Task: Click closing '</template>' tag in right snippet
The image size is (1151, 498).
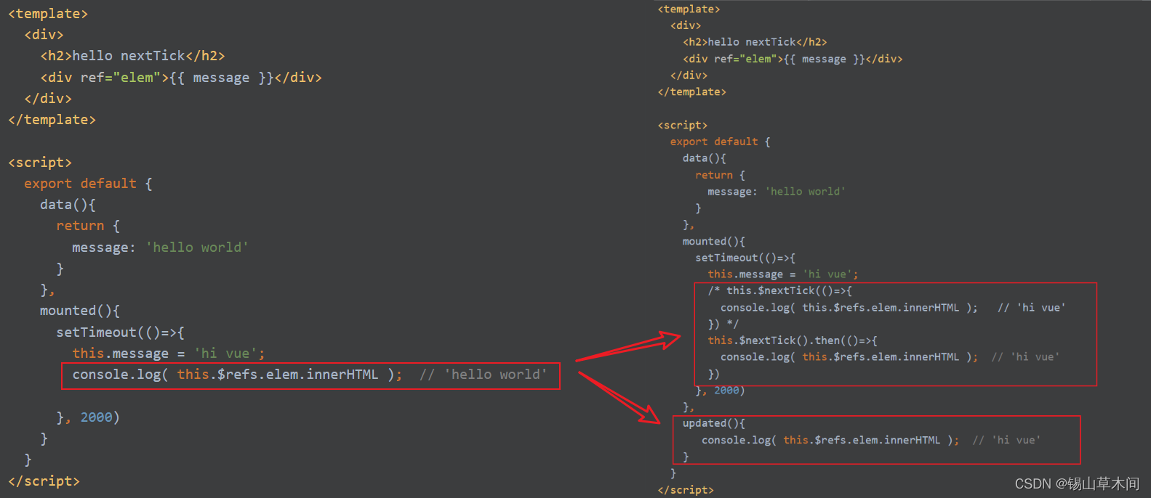Action: (691, 92)
